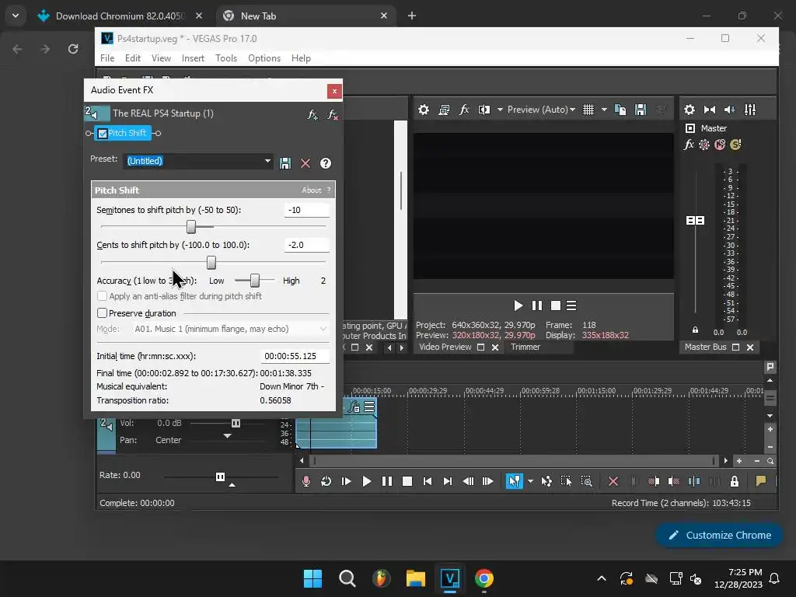Open the Preview (Auto) quality dropdown
The height and width of the screenshot is (597, 796).
tap(541, 110)
